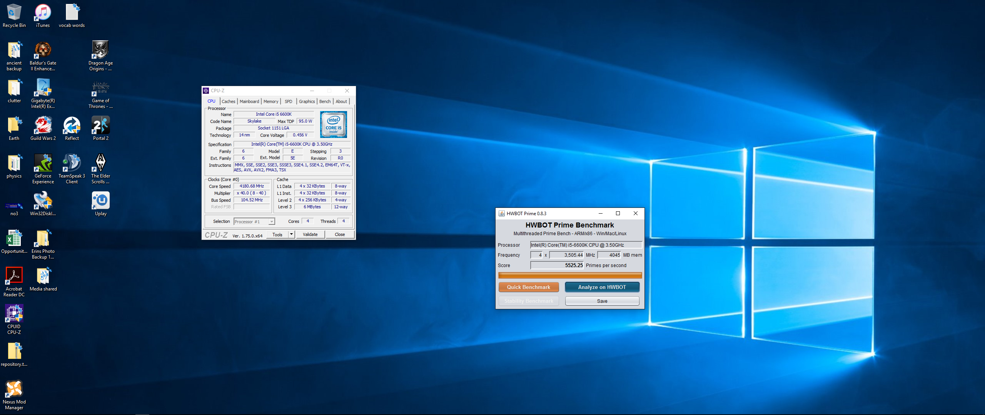The height and width of the screenshot is (415, 985).
Task: Open the Tools dropdown arrow in CPU-Z
Action: pyautogui.click(x=291, y=234)
